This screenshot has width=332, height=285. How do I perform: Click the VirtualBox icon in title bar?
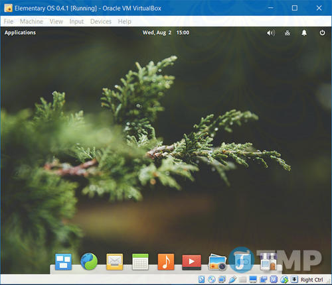pyautogui.click(x=8, y=8)
